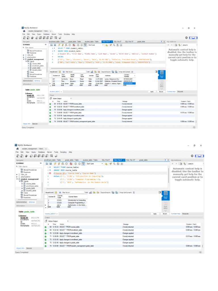The height and width of the screenshot is (291, 218).
Task: Execute the SQL script in lower window
Action: (x=55, y=164)
